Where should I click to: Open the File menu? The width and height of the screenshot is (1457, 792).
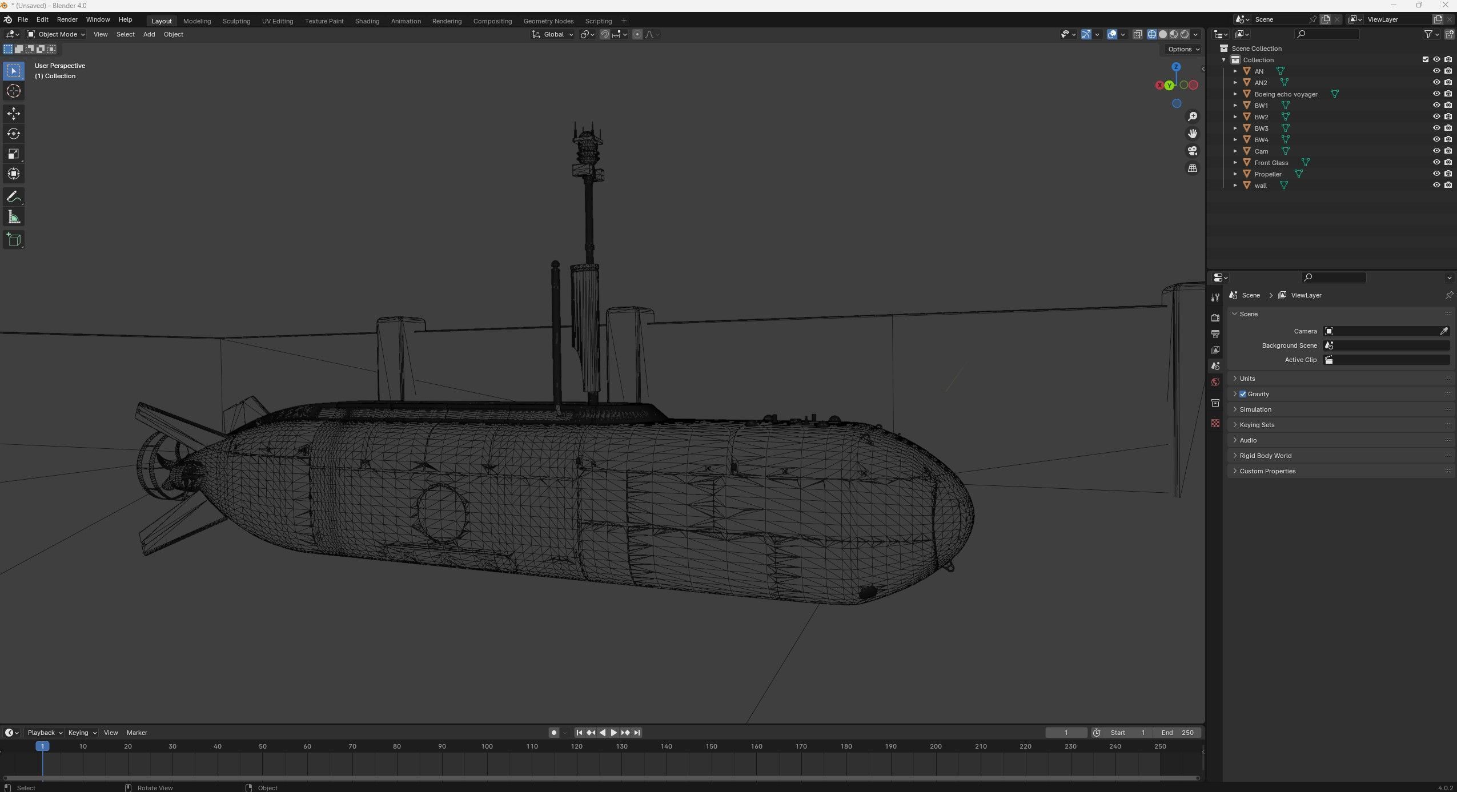[23, 19]
